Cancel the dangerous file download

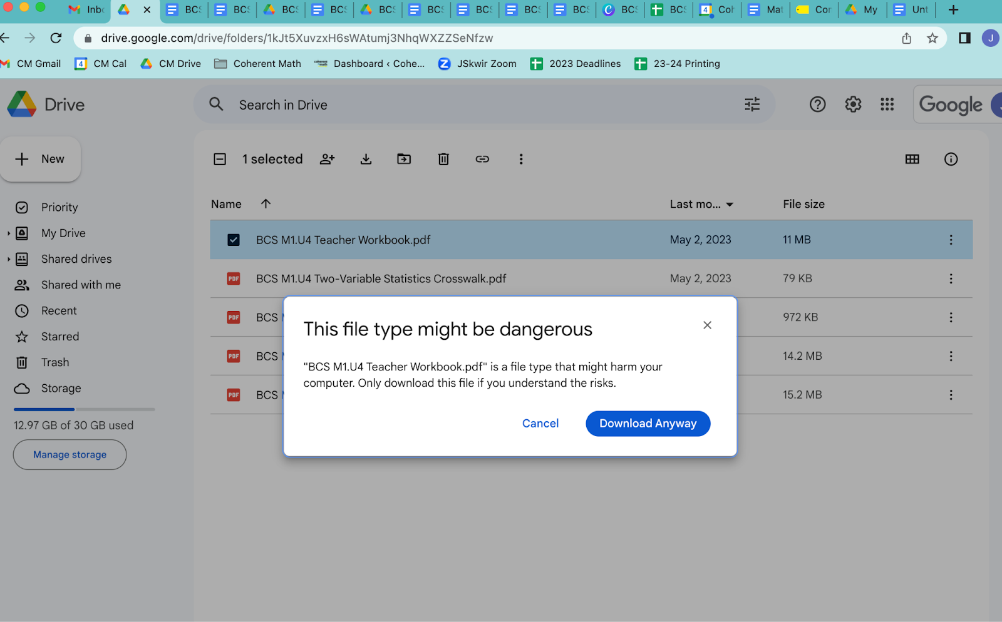click(540, 423)
